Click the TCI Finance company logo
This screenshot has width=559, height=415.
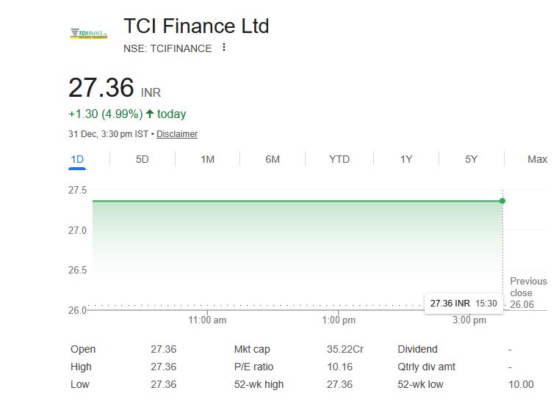tap(89, 34)
